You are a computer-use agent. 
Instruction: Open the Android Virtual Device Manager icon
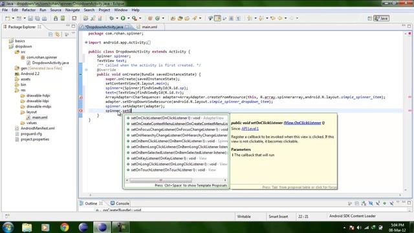tap(63, 18)
